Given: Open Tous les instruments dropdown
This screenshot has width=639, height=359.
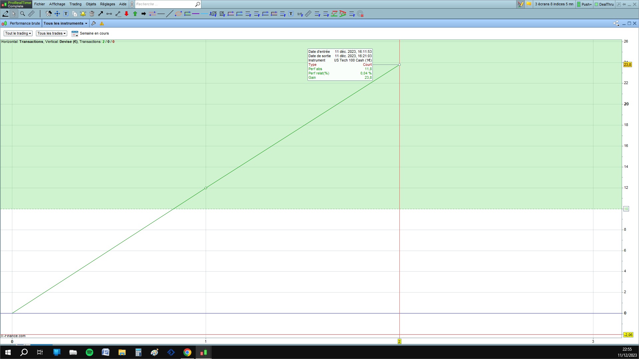Looking at the screenshot, I should 65,23.
